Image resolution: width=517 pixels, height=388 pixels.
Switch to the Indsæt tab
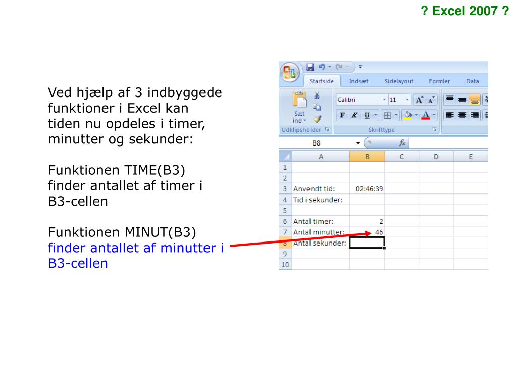tap(358, 81)
